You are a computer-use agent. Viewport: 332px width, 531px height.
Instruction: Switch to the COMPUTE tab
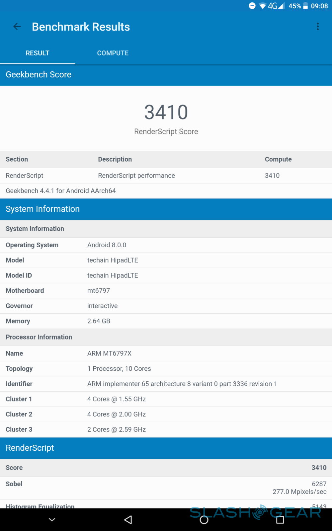pyautogui.click(x=113, y=53)
